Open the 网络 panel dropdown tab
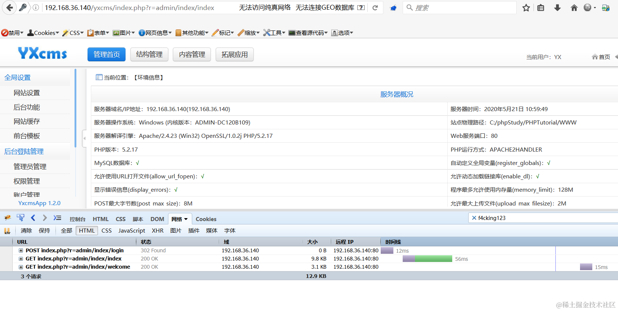This screenshot has width=618, height=311. click(180, 219)
